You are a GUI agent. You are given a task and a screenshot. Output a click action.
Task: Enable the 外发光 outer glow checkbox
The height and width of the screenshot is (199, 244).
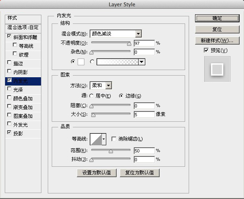click(x=9, y=124)
